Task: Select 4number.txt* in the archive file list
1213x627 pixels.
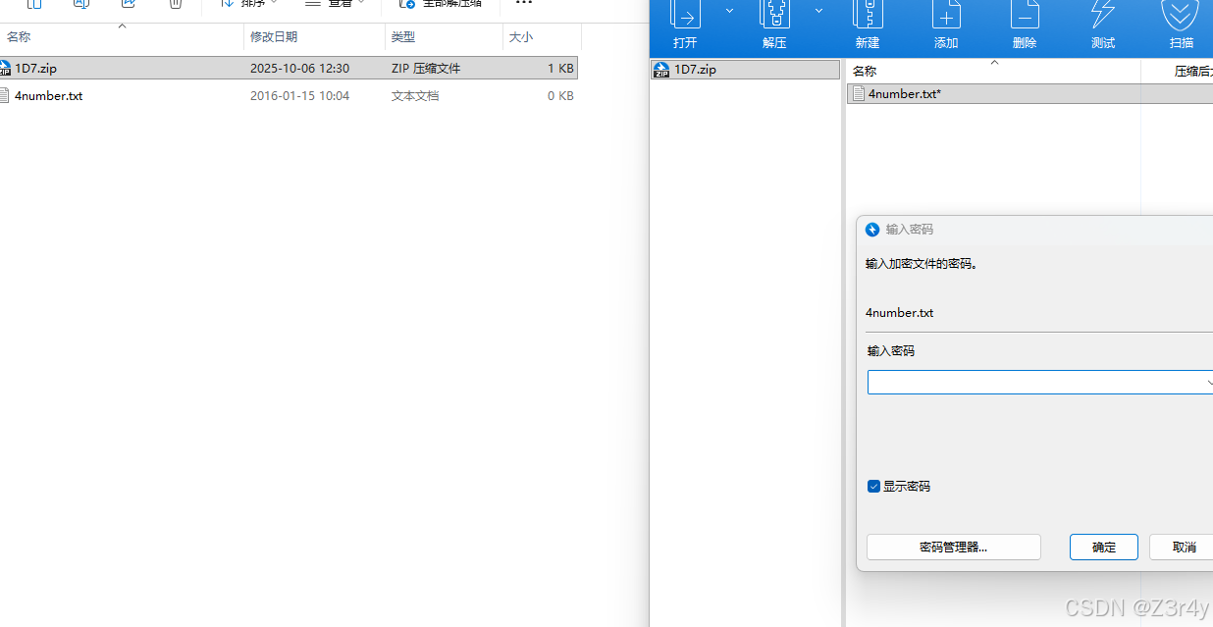Action: point(1029,93)
